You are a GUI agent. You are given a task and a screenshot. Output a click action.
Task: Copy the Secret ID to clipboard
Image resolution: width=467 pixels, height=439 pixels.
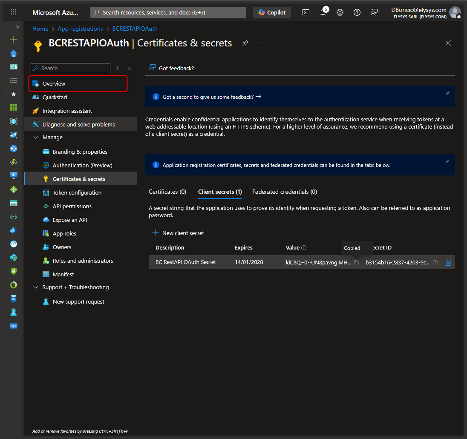435,263
